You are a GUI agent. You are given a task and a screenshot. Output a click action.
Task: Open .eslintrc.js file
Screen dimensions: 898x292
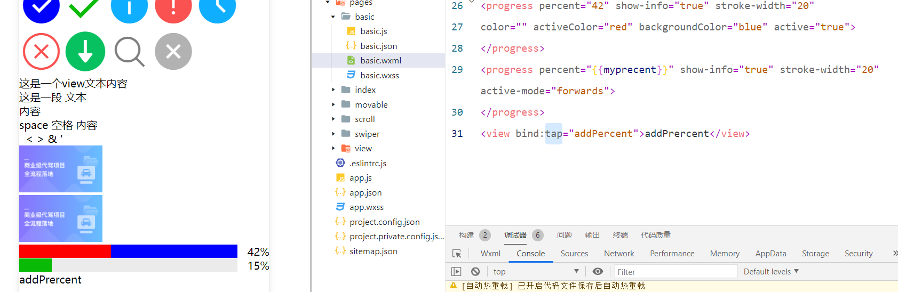click(x=368, y=163)
